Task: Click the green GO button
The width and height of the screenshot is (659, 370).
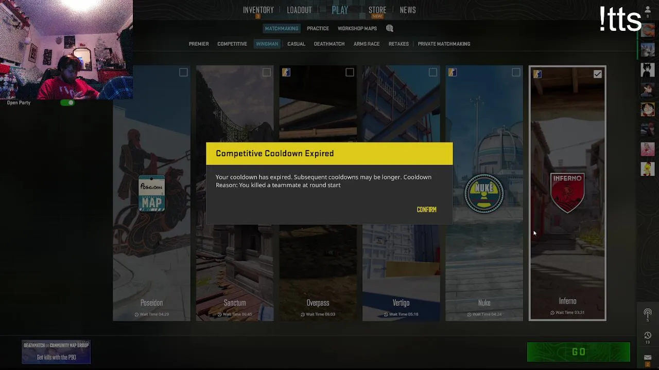Action: tap(579, 352)
